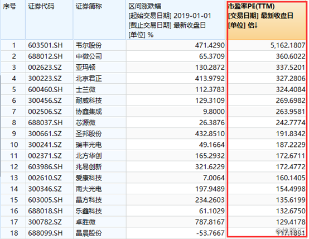The width and height of the screenshot is (309, 239).
Task: Select stock name 芯源微
Action: click(85, 123)
